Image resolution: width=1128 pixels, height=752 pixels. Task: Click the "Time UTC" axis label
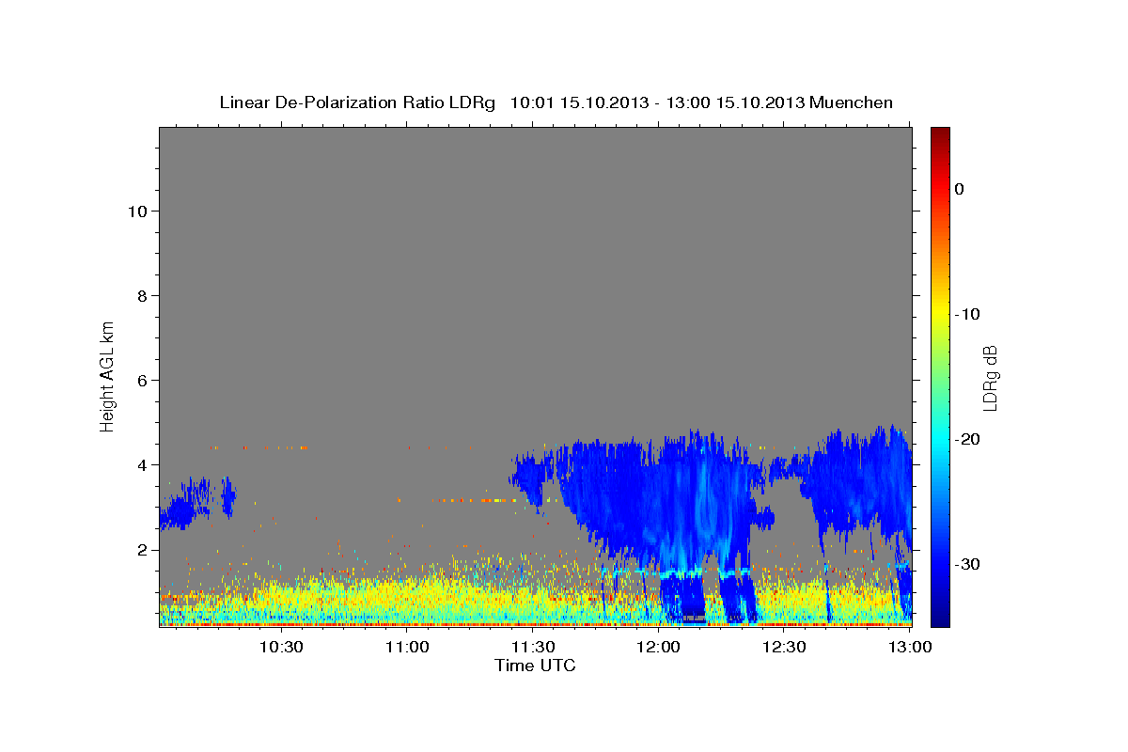(x=535, y=666)
